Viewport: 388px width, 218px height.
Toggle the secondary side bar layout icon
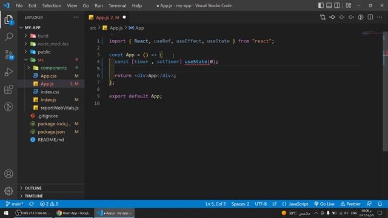337,5
